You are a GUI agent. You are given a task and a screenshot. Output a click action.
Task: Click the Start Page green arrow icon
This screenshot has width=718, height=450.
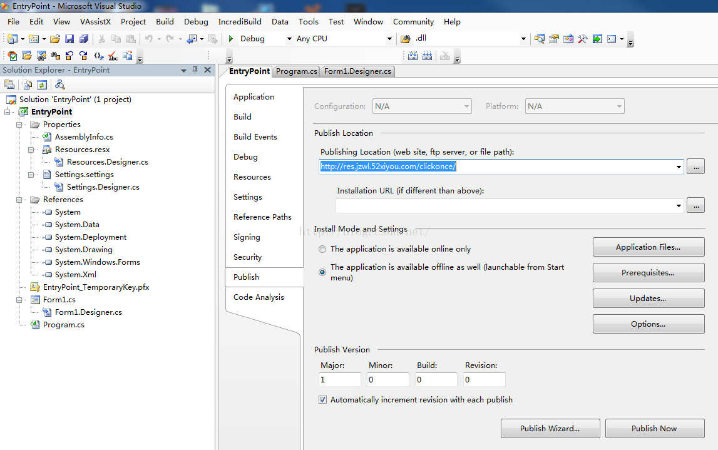tap(597, 39)
